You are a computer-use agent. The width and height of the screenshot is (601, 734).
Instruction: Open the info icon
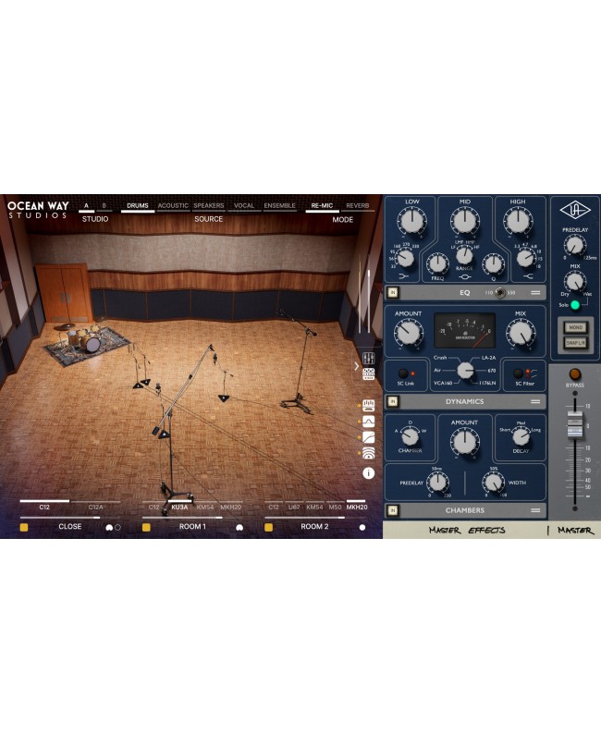tap(368, 473)
